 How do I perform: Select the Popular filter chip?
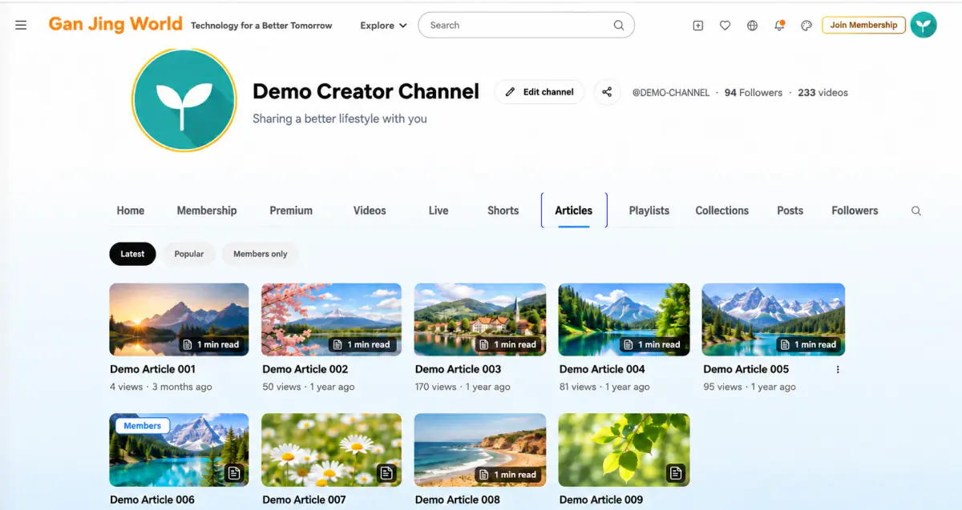tap(189, 254)
